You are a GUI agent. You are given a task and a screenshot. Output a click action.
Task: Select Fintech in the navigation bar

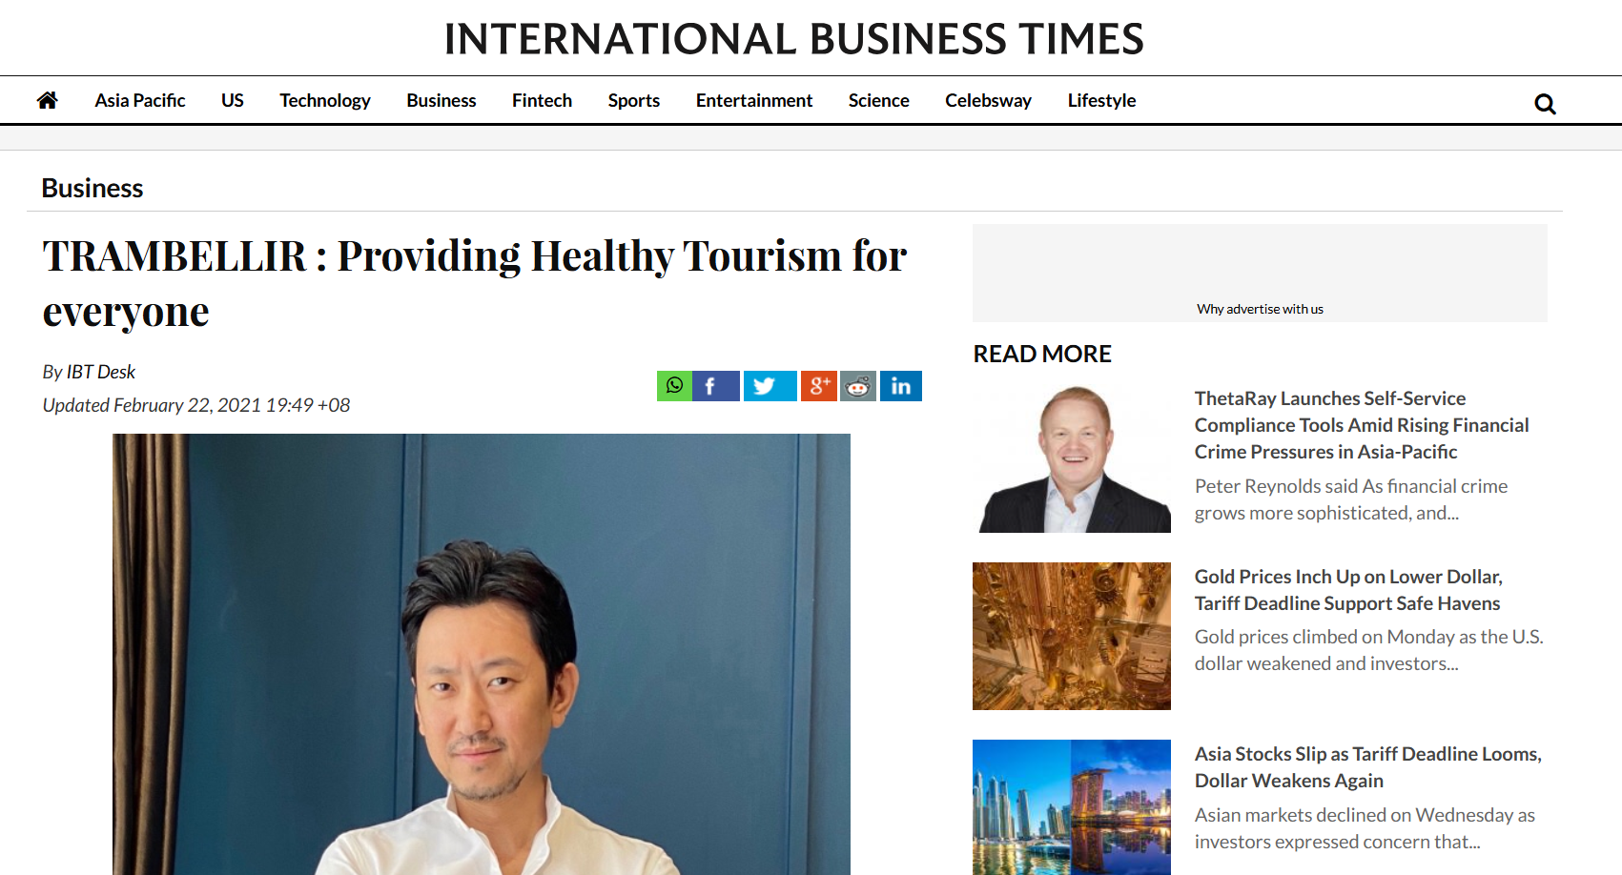click(542, 100)
